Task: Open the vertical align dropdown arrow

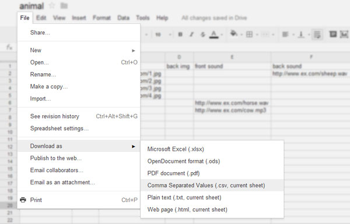Action: [x=309, y=34]
